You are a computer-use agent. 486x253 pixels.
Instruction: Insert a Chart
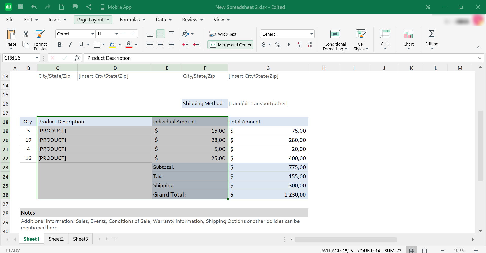408,40
